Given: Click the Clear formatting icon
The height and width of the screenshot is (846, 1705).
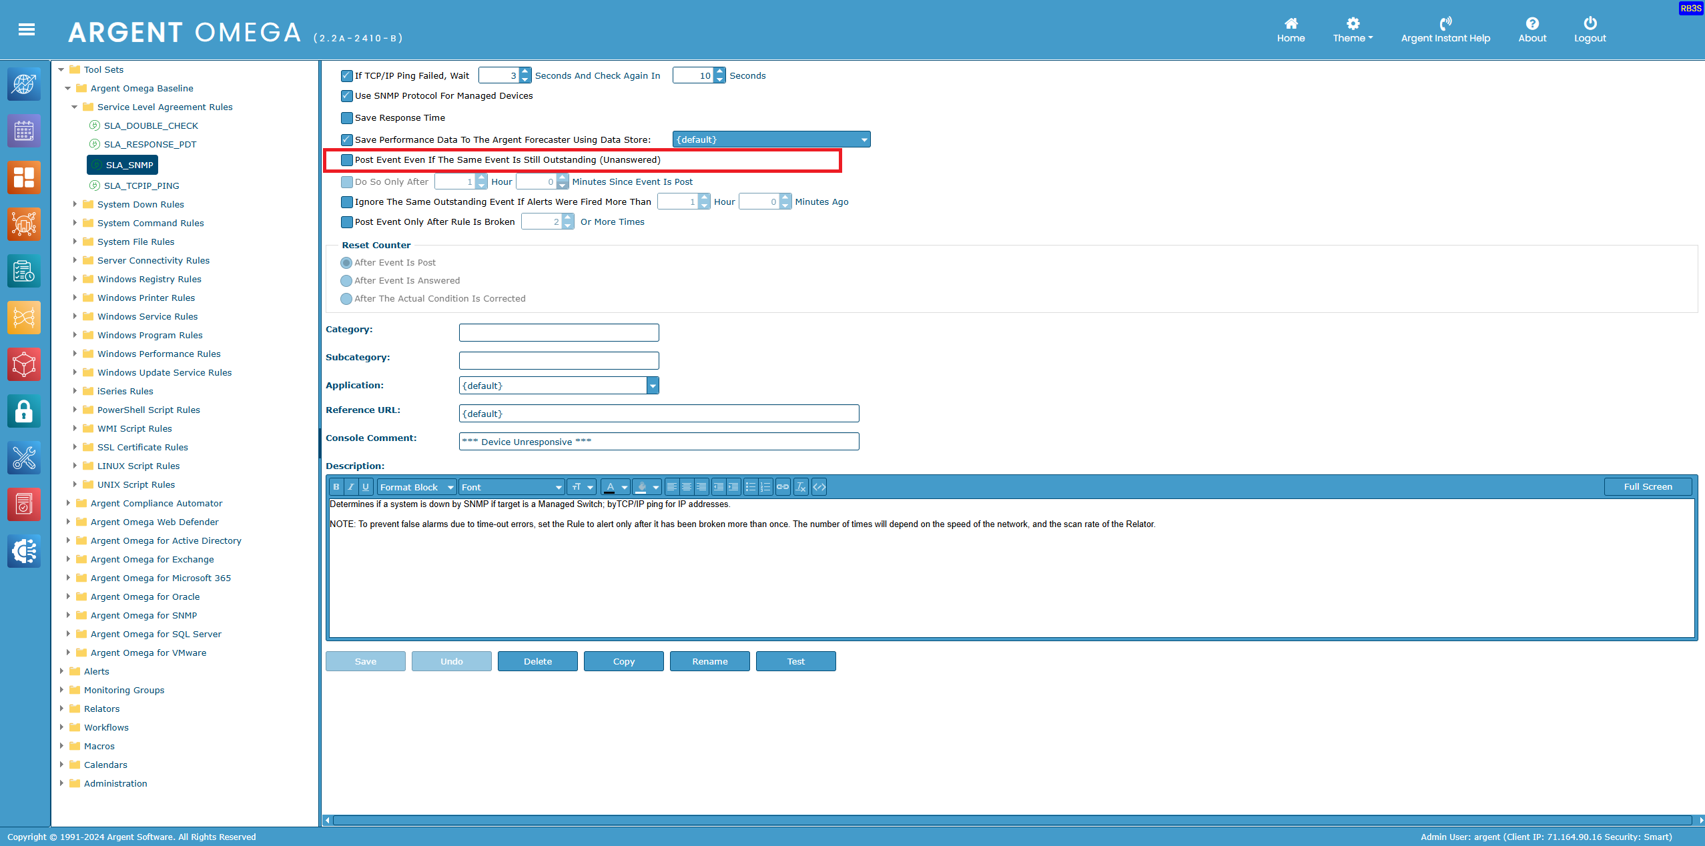Looking at the screenshot, I should pos(801,487).
